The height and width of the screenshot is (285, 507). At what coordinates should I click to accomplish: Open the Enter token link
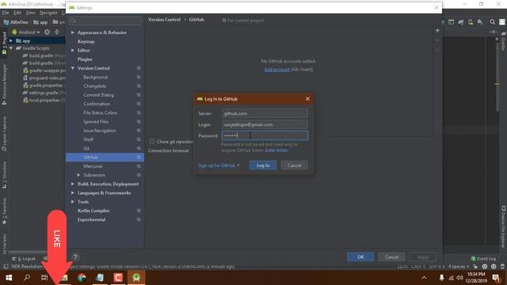pos(276,150)
